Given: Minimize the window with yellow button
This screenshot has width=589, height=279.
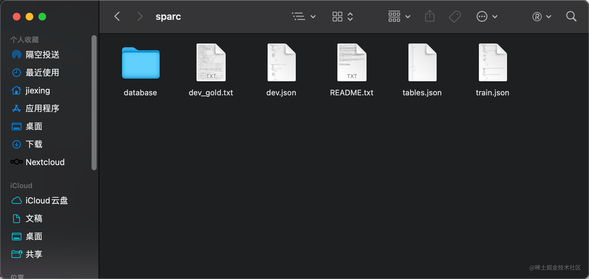Looking at the screenshot, I should click(x=29, y=17).
